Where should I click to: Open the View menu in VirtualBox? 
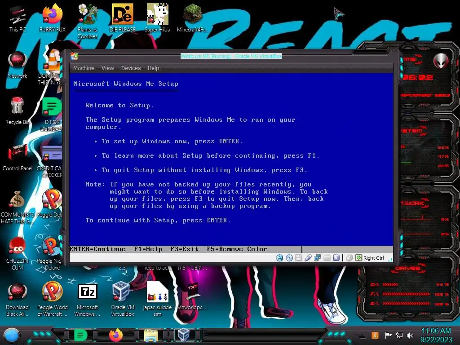point(108,68)
